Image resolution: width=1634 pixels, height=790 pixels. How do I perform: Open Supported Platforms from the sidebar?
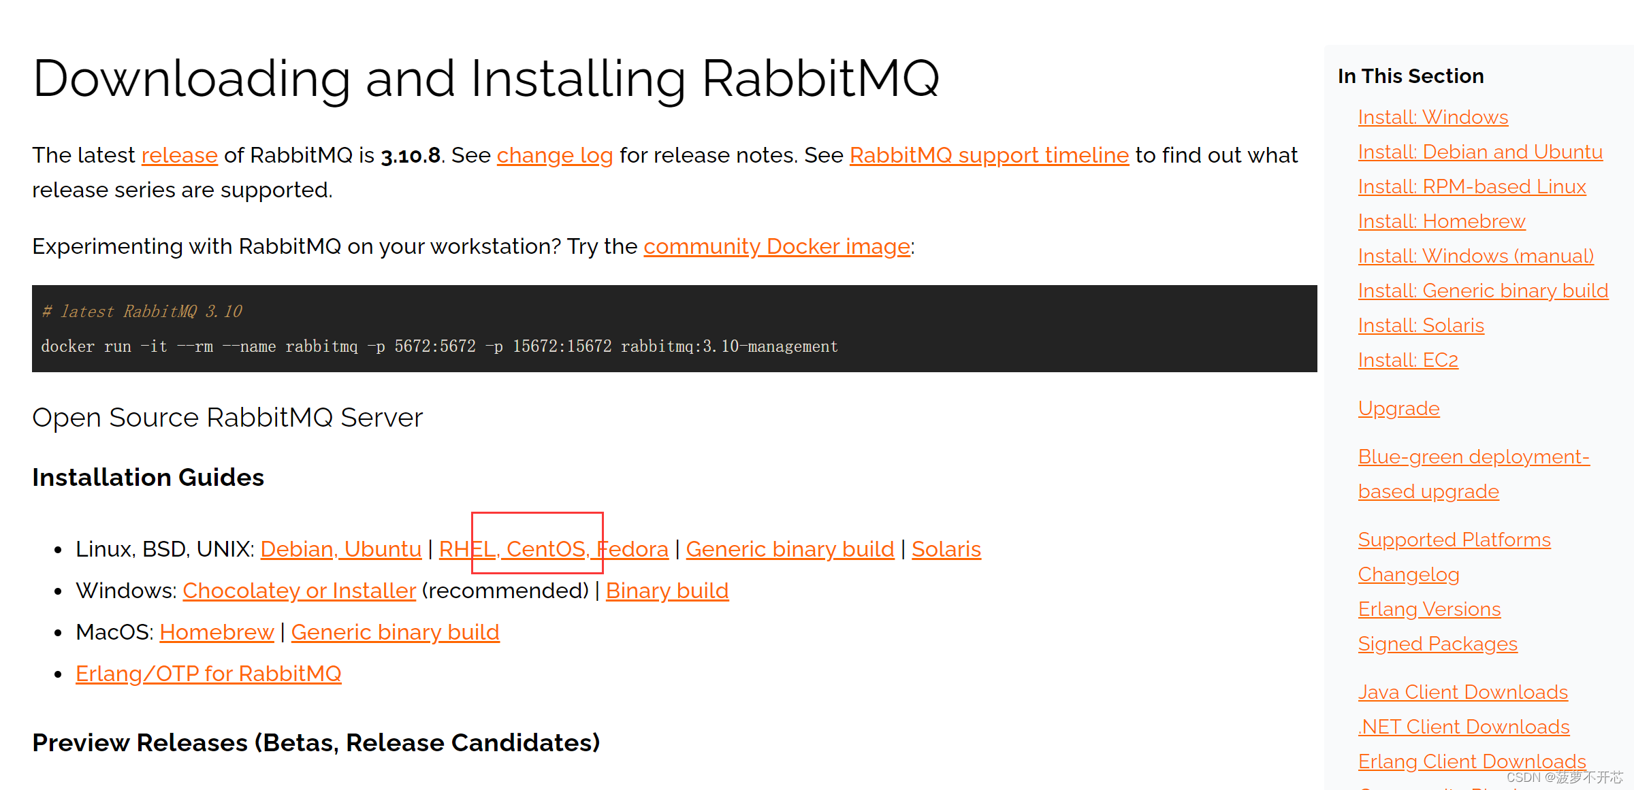pyautogui.click(x=1455, y=539)
